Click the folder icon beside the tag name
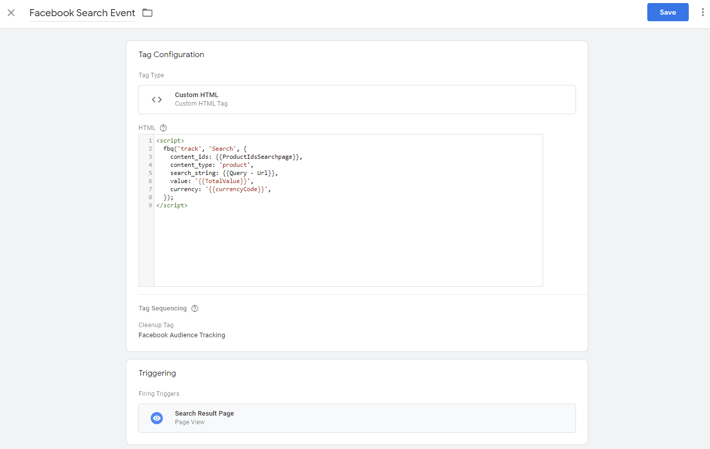The height and width of the screenshot is (449, 710). 147,13
